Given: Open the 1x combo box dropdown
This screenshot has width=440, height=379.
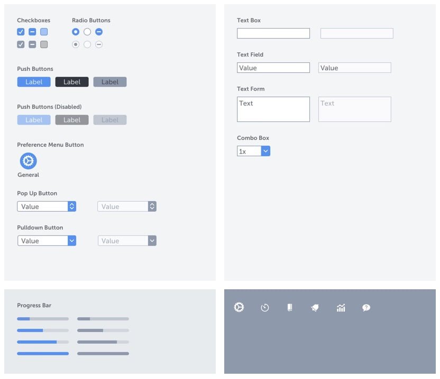Looking at the screenshot, I should [x=266, y=151].
